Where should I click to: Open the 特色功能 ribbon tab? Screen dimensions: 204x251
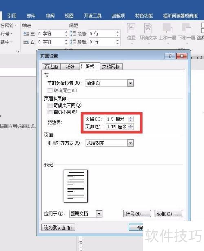(x=144, y=15)
